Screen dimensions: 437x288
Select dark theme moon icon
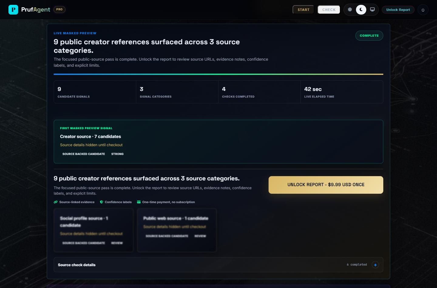click(361, 10)
